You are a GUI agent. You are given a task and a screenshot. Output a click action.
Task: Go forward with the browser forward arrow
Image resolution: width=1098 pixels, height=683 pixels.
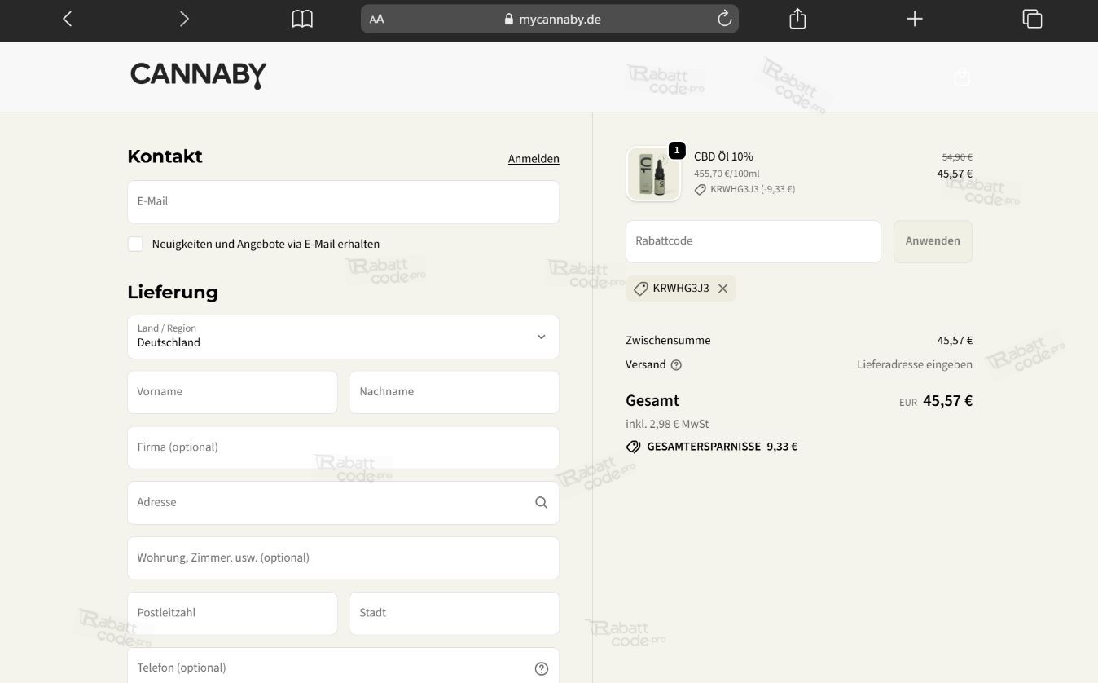[x=184, y=19]
